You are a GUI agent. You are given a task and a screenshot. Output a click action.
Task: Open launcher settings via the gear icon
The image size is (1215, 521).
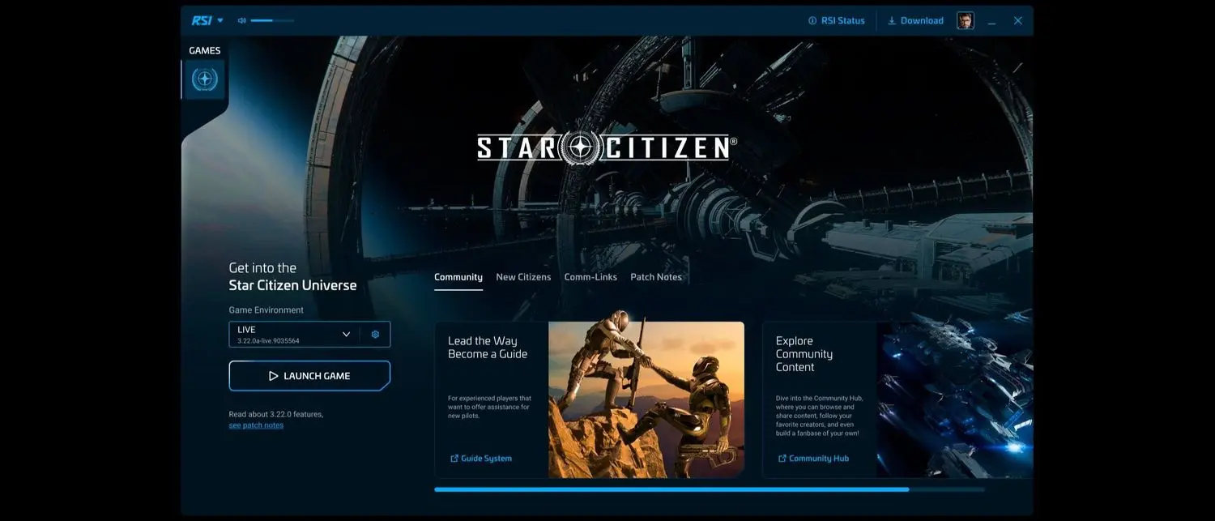click(x=374, y=333)
